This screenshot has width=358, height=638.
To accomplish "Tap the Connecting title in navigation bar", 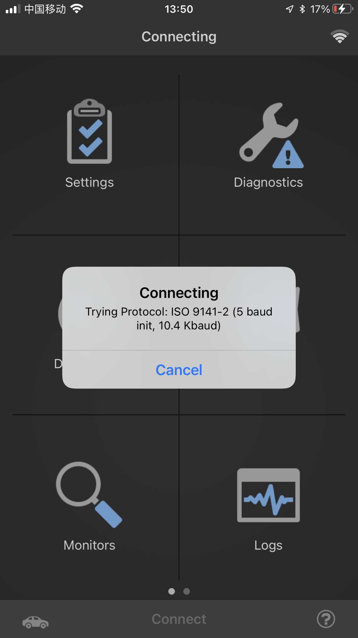I will (x=179, y=37).
